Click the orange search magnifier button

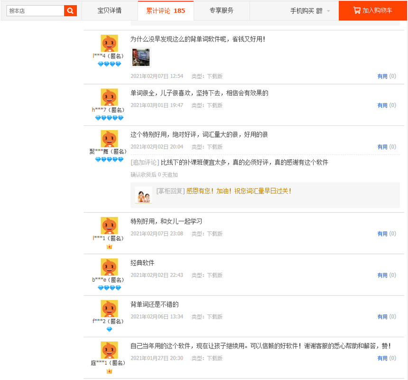tap(70, 10)
